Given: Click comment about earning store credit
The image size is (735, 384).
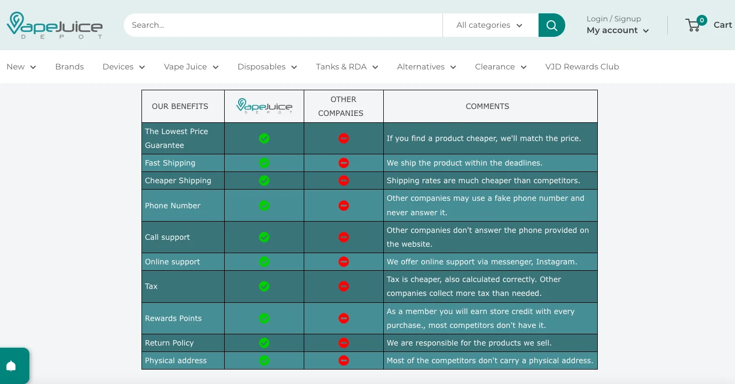Looking at the screenshot, I should coord(490,318).
